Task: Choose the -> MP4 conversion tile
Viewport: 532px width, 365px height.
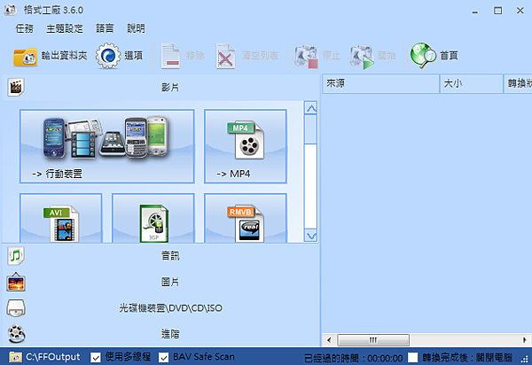Action: pos(246,146)
